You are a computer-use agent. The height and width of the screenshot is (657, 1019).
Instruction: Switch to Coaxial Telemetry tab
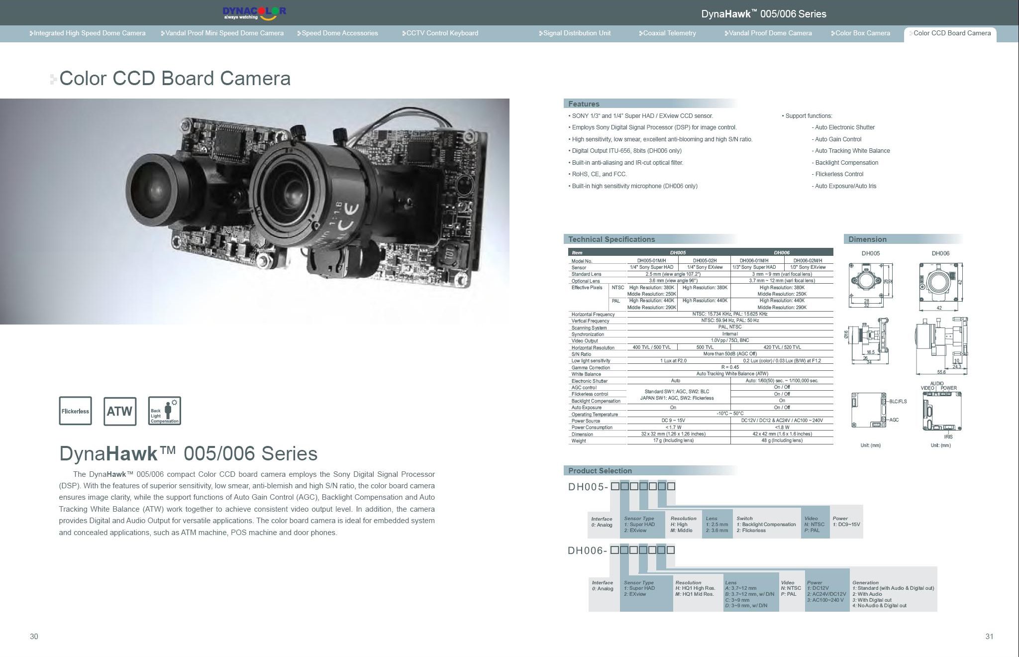(667, 33)
